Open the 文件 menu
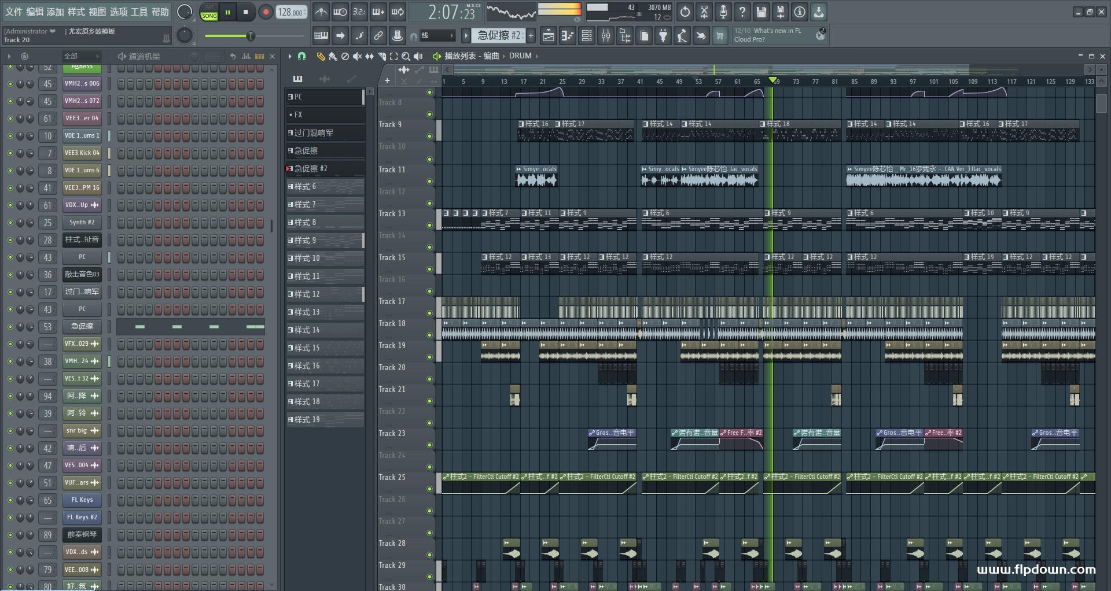The height and width of the screenshot is (591, 1111). tap(14, 12)
